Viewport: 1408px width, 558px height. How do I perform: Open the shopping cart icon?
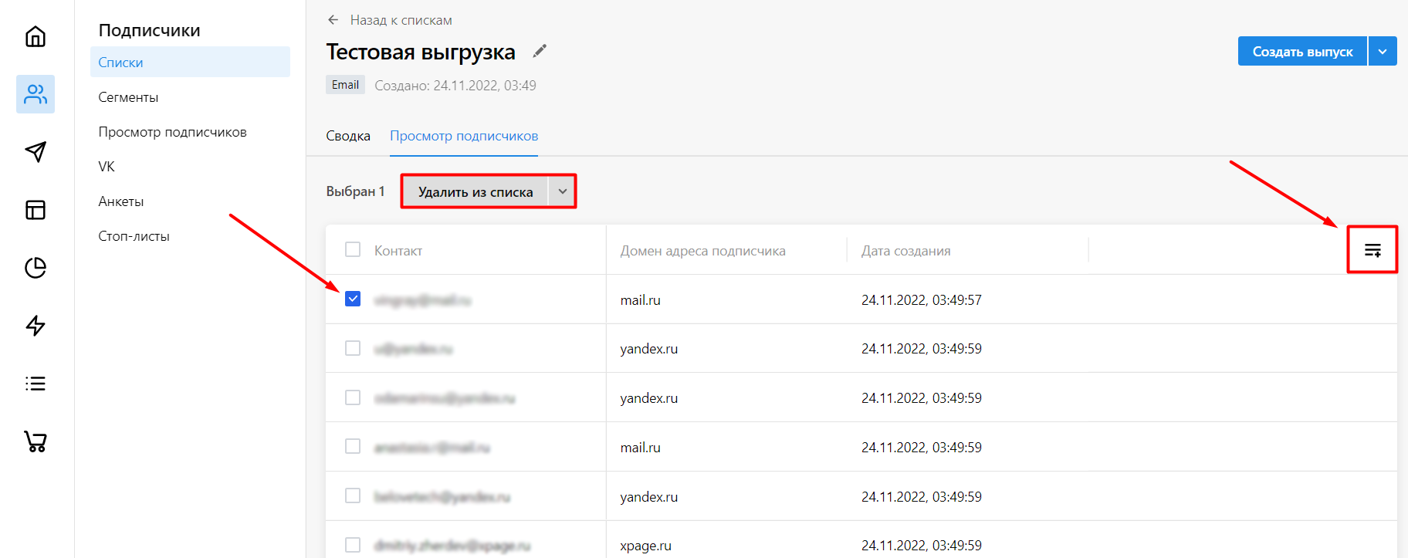coord(36,441)
